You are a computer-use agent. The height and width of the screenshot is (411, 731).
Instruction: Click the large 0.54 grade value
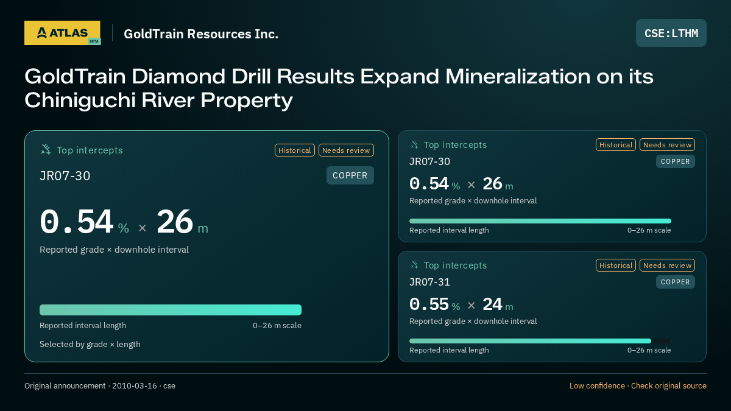[x=77, y=222]
